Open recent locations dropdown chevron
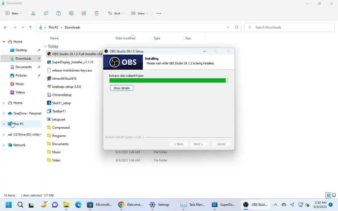The image size is (338, 211). point(23,27)
